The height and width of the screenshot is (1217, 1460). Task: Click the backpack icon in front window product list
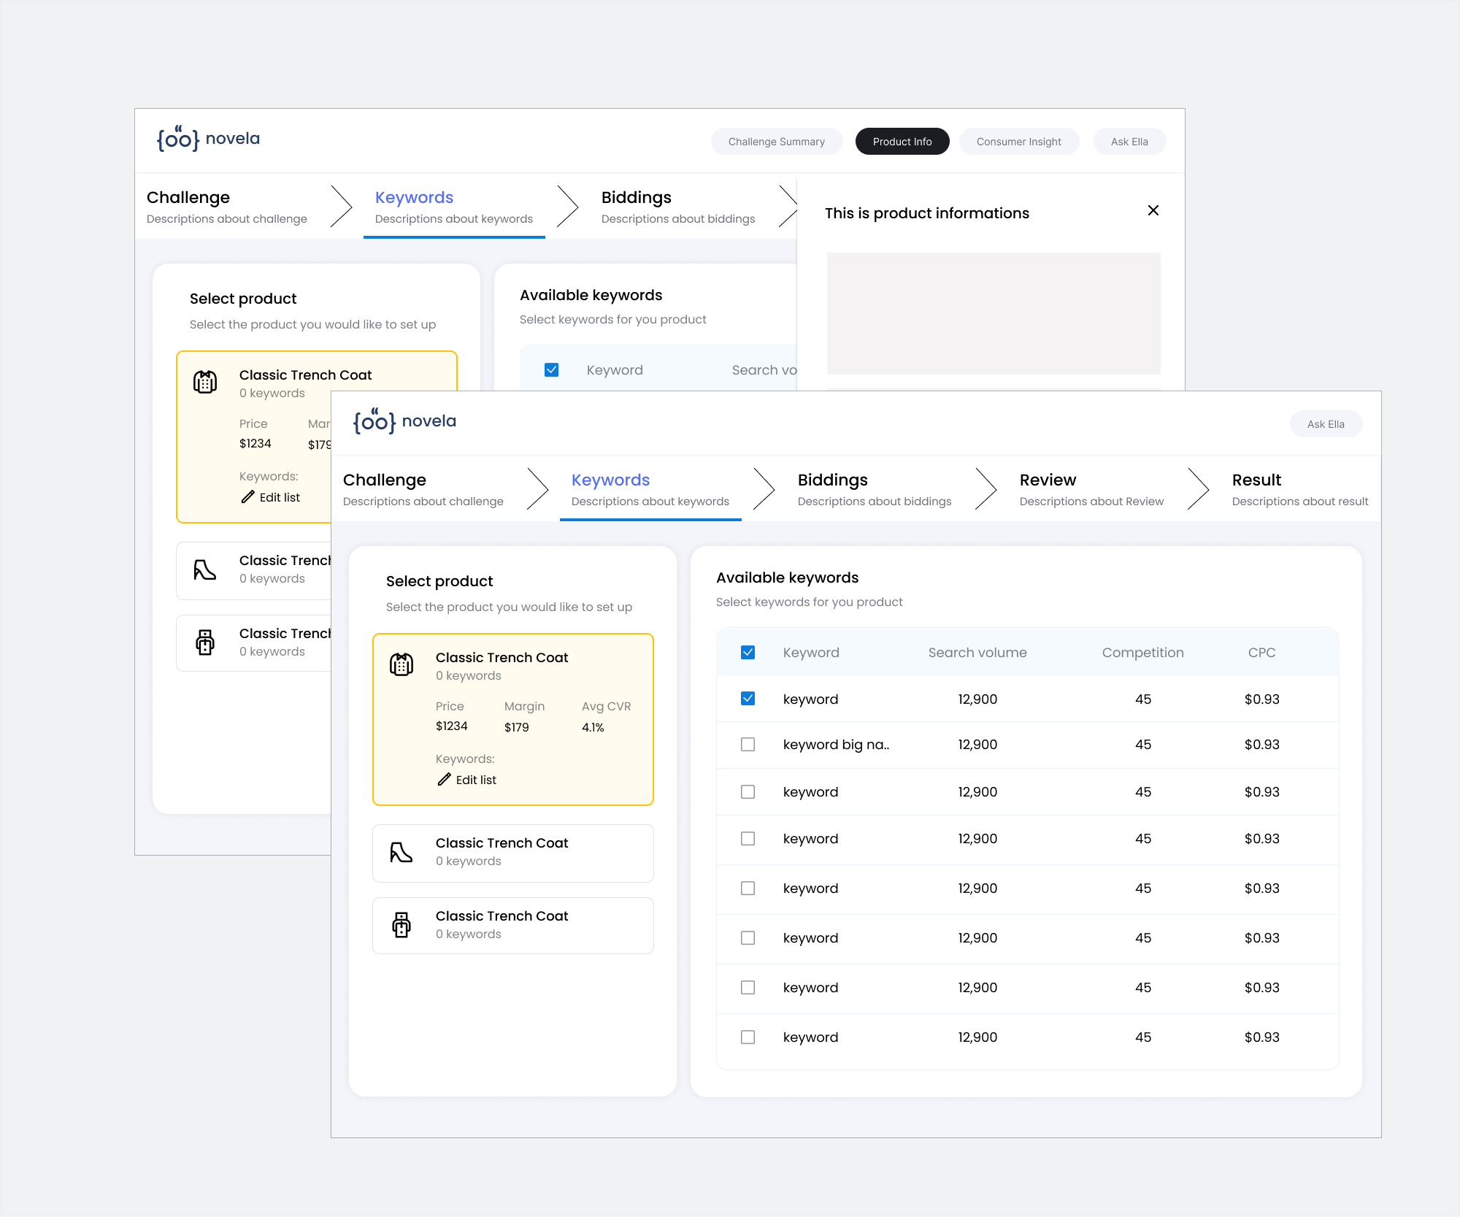click(401, 925)
